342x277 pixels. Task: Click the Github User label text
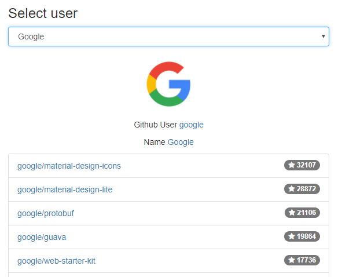tap(156, 125)
